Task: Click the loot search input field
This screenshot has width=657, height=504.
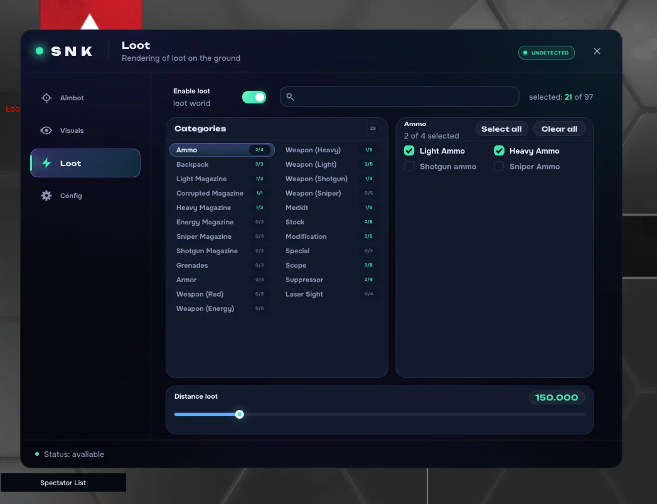Action: tap(399, 97)
